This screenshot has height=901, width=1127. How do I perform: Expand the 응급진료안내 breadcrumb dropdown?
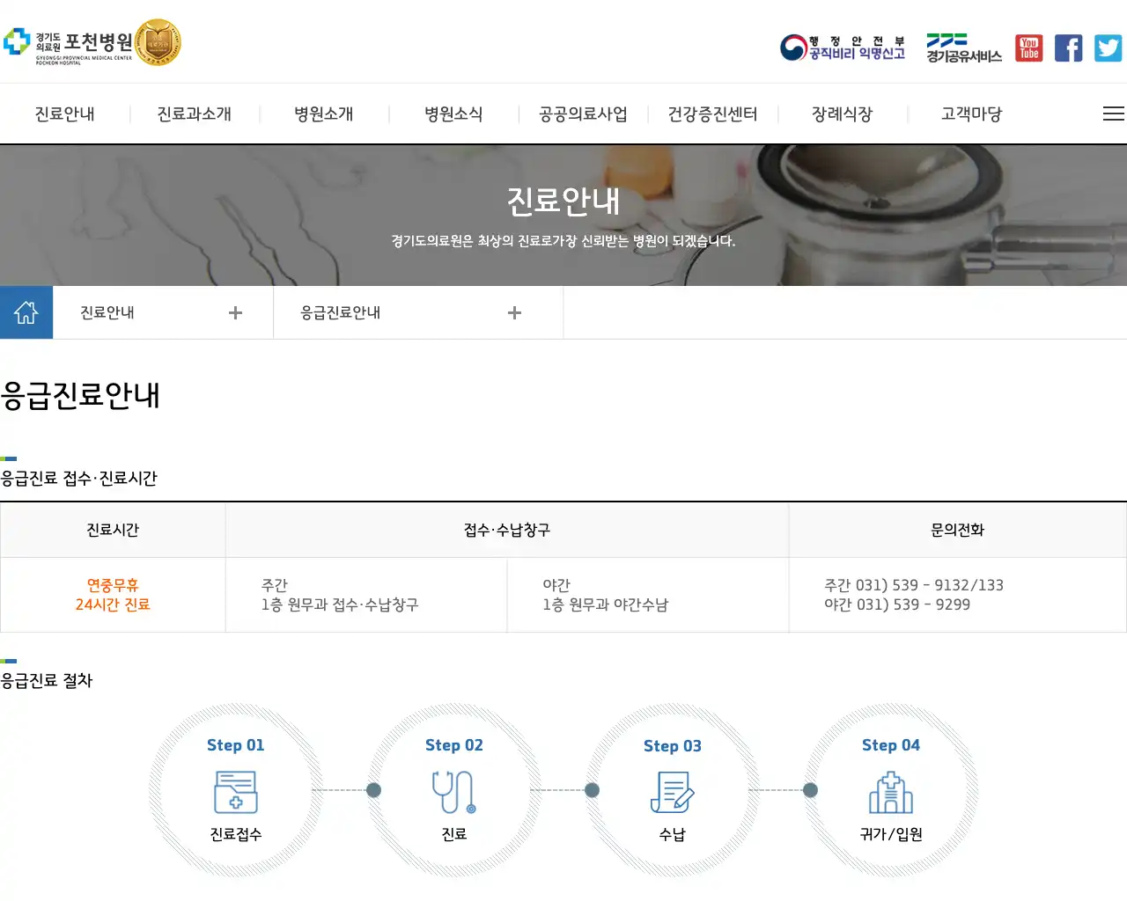pos(514,311)
